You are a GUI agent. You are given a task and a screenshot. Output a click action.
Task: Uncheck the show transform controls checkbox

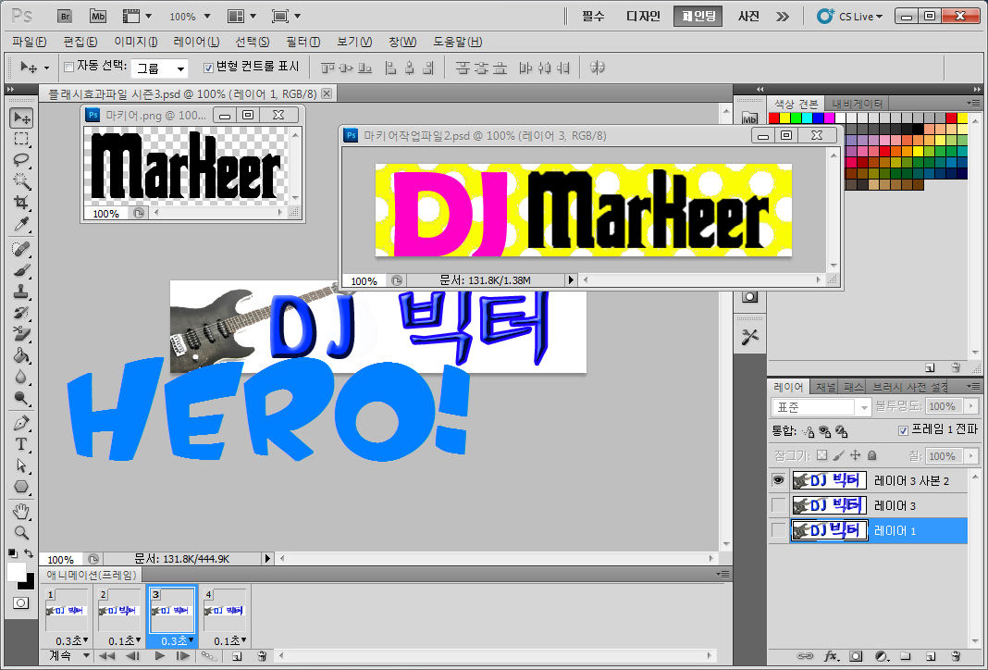[x=208, y=68]
